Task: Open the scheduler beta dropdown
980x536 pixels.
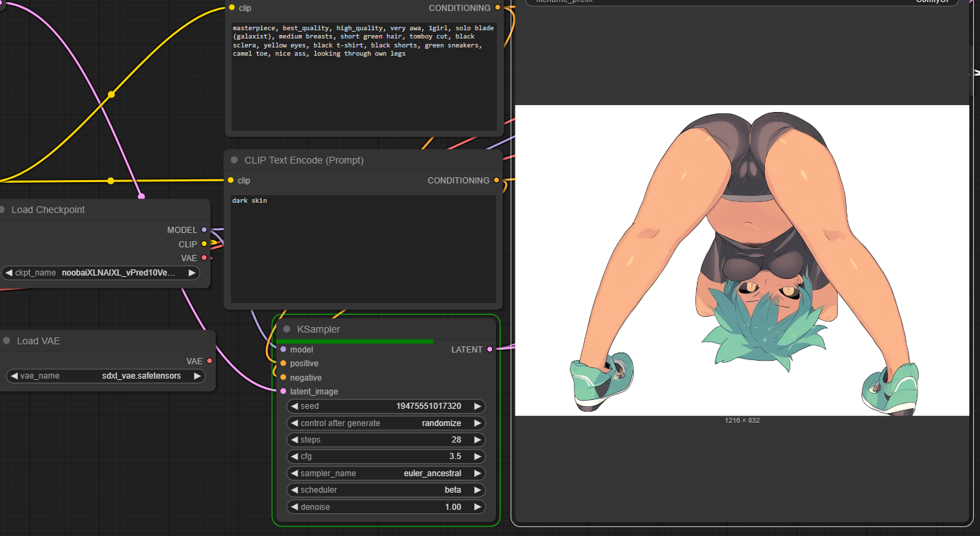Action: pos(386,490)
